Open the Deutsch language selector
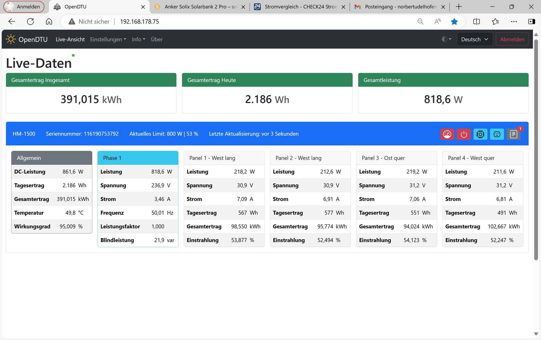 point(474,39)
